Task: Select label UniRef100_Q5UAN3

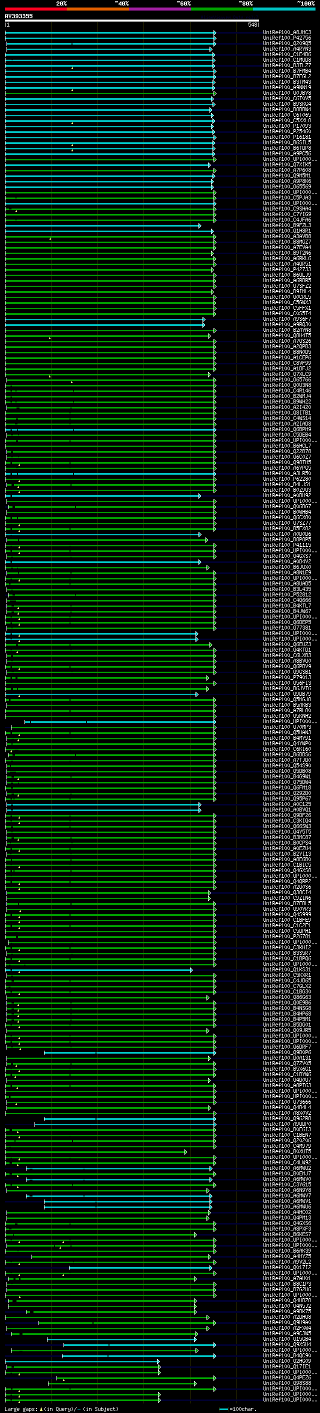Action: pyautogui.click(x=287, y=733)
